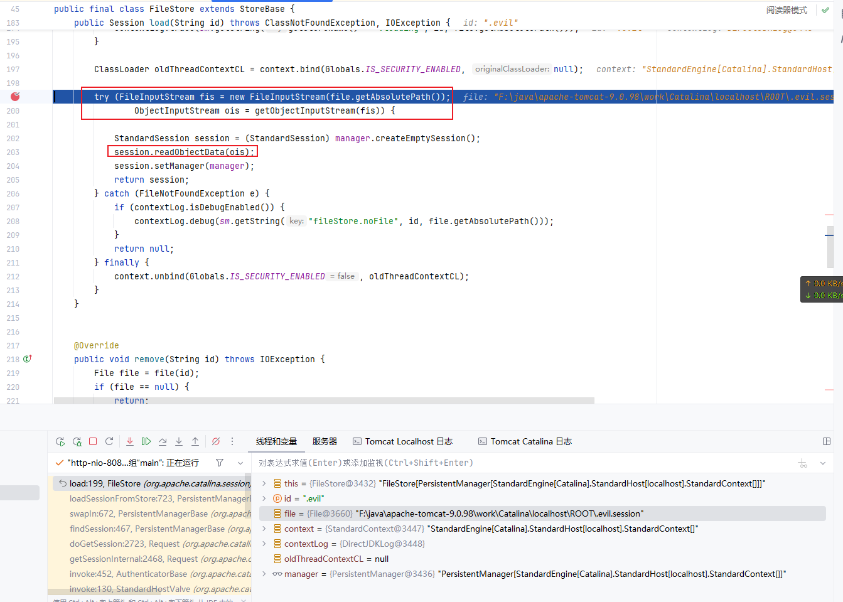Click the editor horizontal scrollbar

click(x=324, y=400)
